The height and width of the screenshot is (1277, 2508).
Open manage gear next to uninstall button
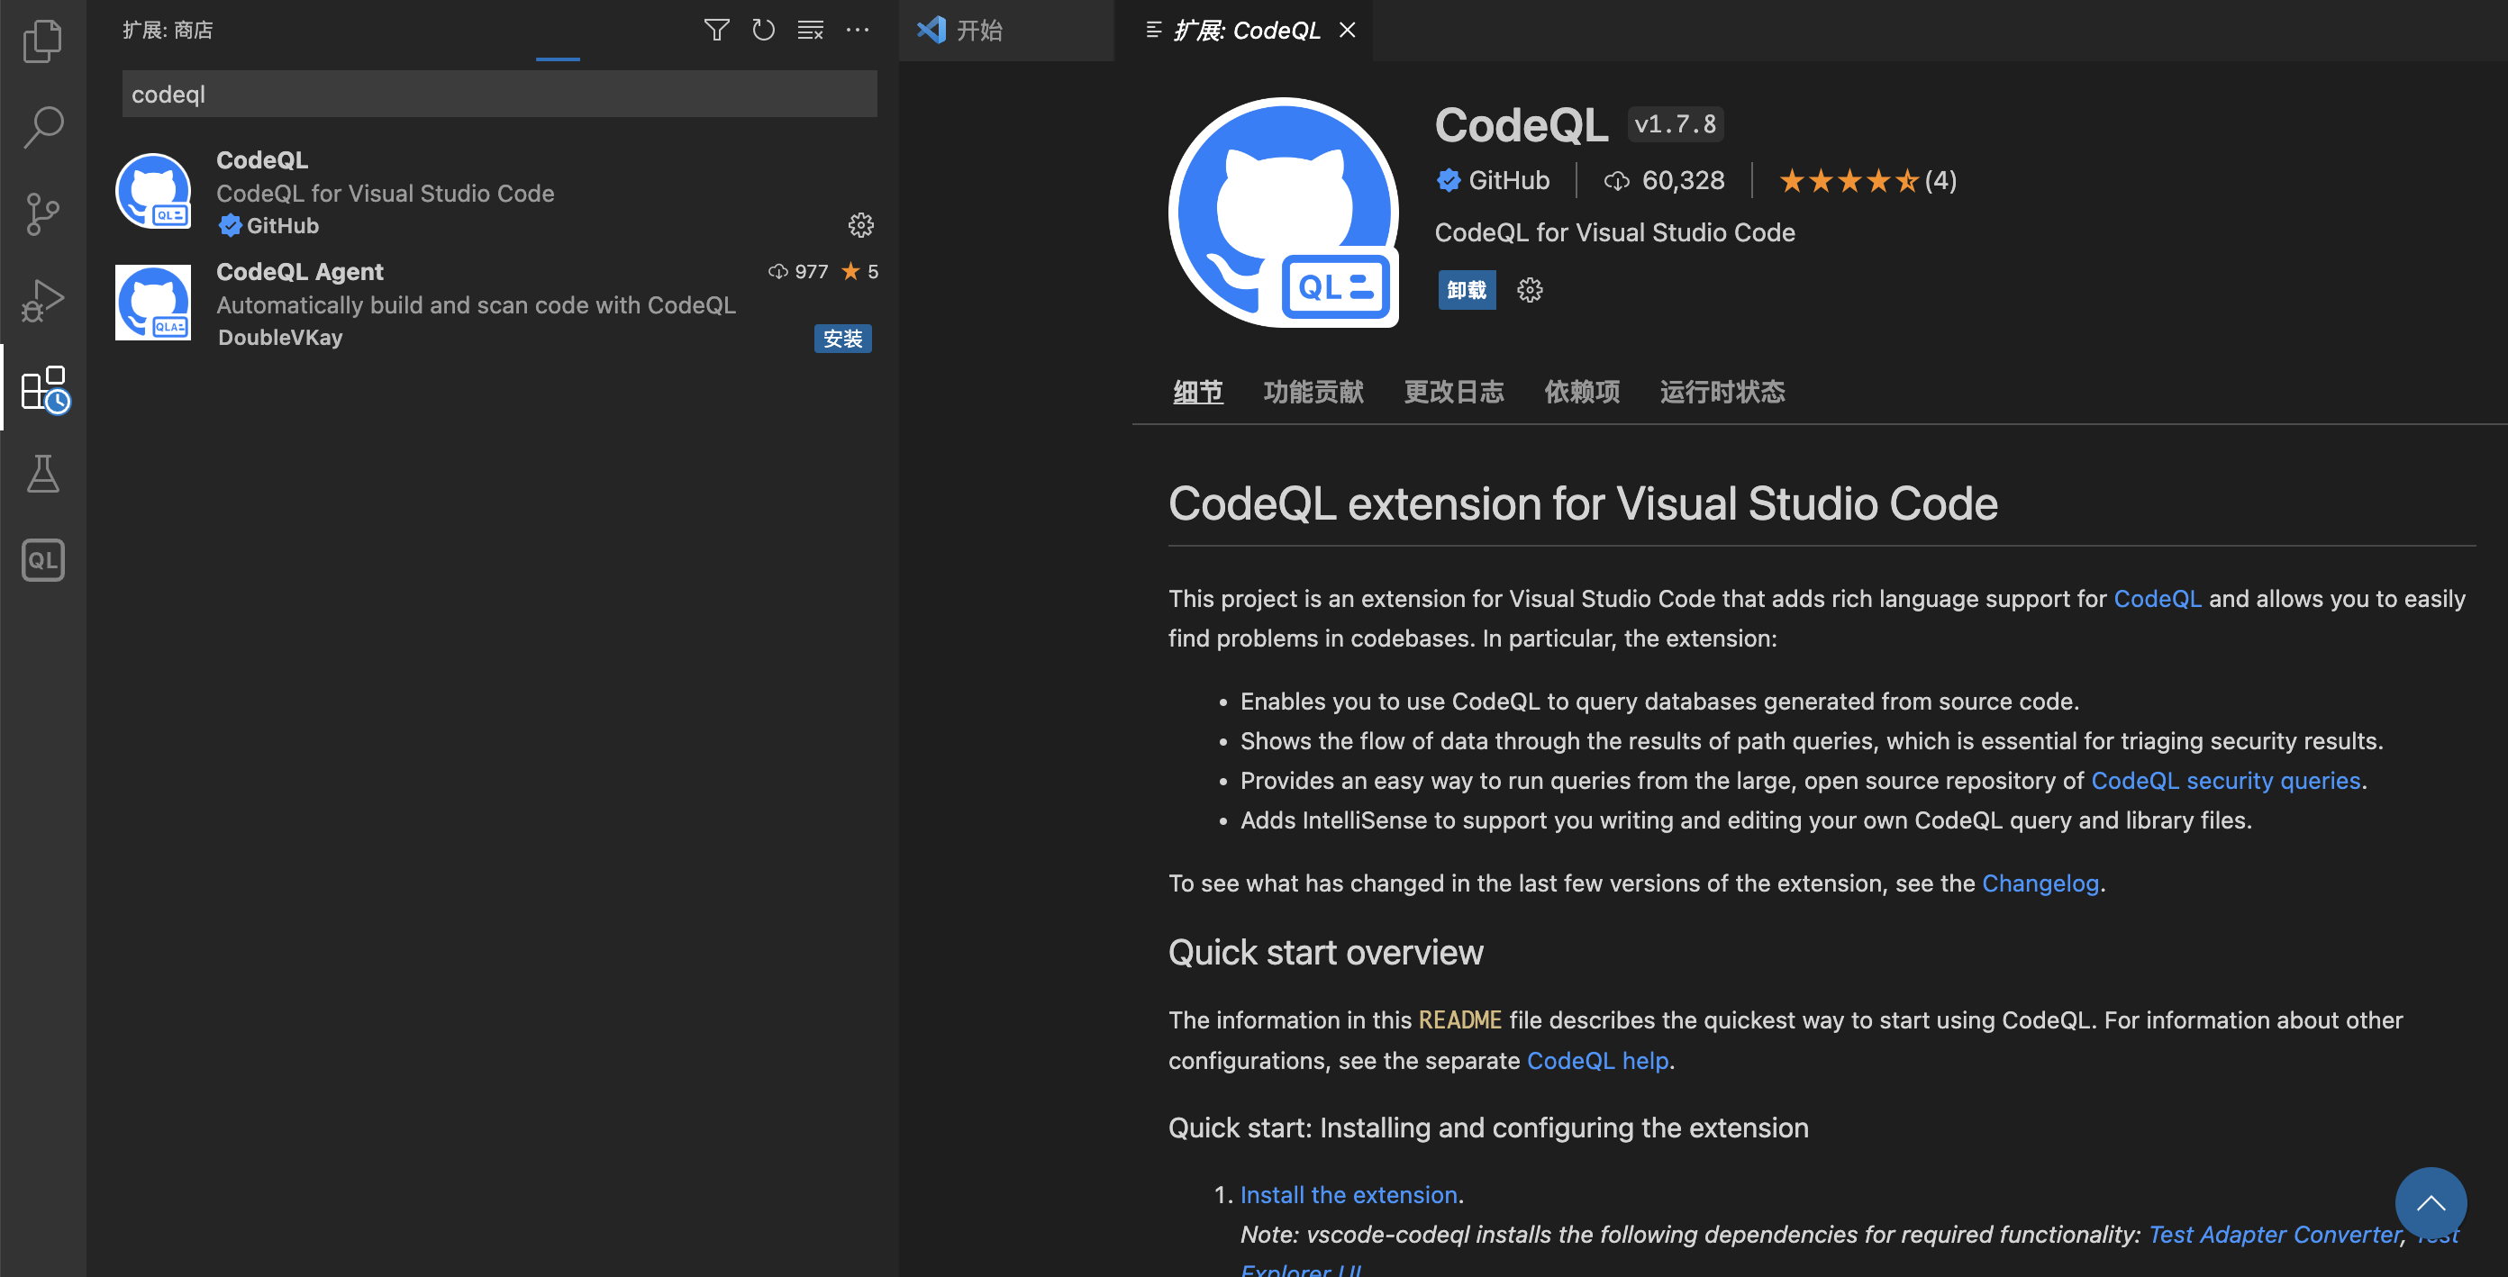(x=1530, y=290)
